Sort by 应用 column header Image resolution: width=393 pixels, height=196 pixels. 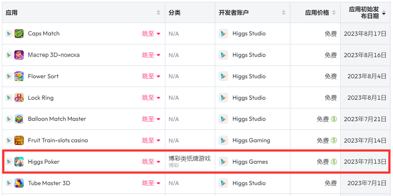pos(159,13)
